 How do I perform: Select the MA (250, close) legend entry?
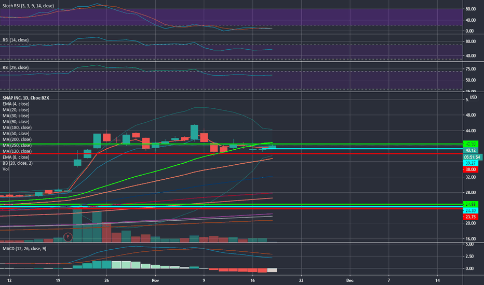tap(17, 145)
